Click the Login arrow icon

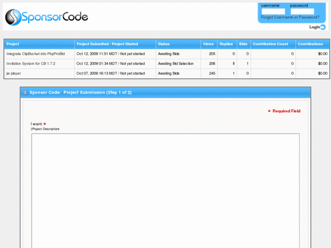coord(323,27)
